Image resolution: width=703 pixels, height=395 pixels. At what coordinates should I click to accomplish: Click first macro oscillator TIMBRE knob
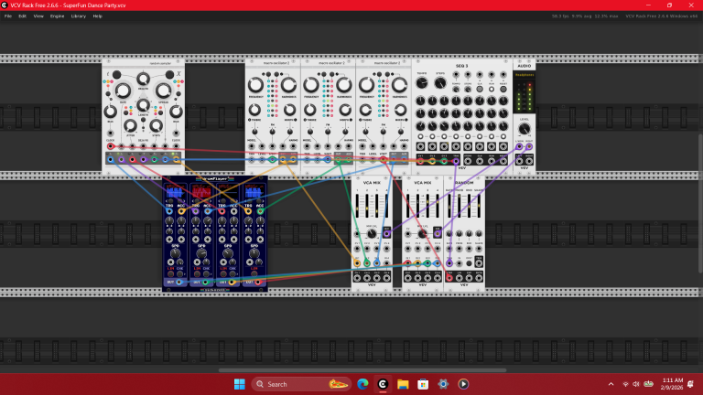tap(254, 110)
